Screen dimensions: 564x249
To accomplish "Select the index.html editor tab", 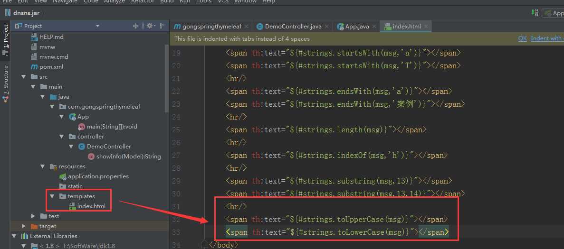I will (x=406, y=26).
